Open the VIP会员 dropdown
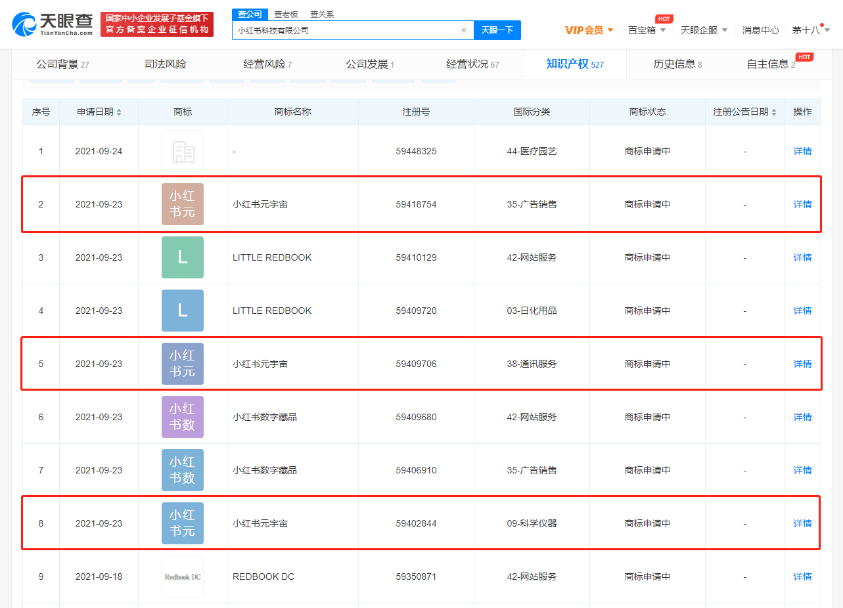Screen dimensions: 843x608 click(x=589, y=30)
